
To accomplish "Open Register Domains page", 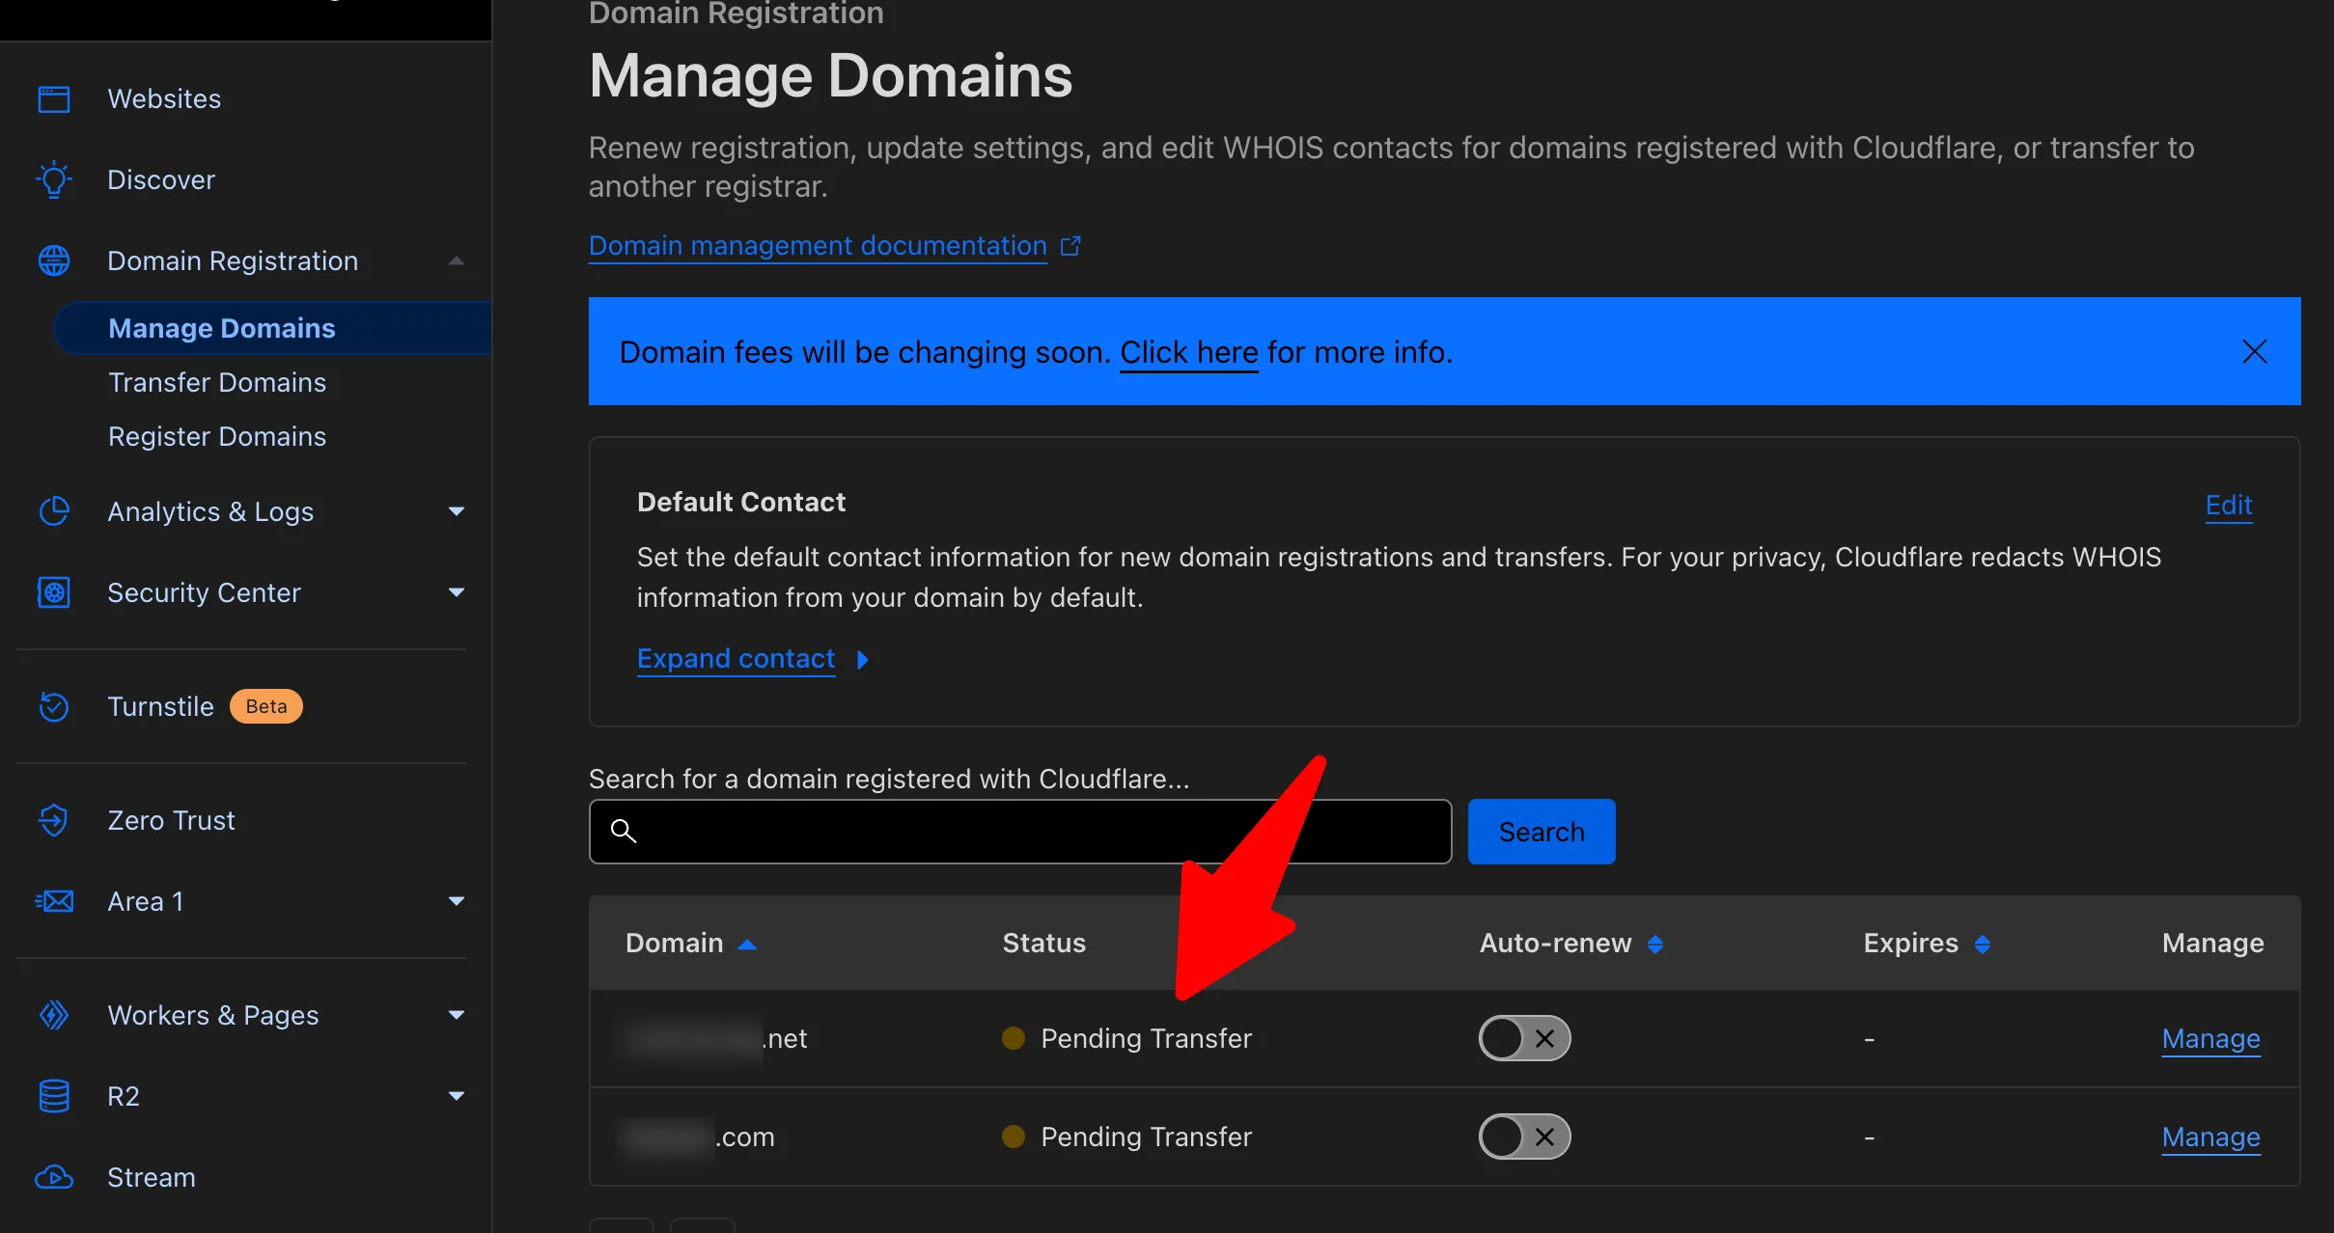I will pos(217,436).
